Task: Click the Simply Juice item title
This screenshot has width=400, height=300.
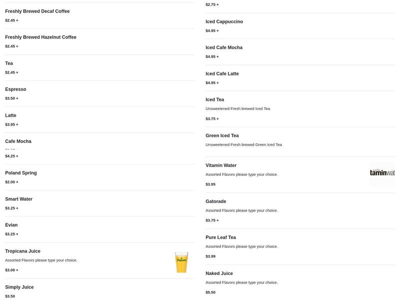Action: coord(19,287)
